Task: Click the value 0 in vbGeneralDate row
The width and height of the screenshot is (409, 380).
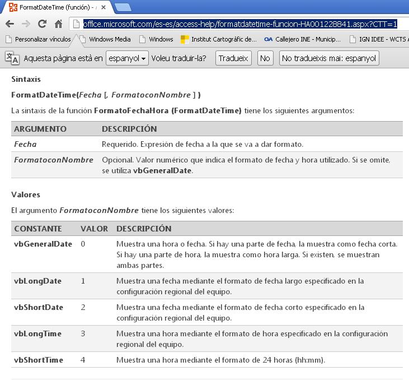Action: 83,244
